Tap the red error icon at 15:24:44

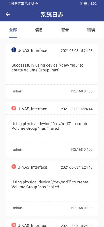tap(14, 108)
